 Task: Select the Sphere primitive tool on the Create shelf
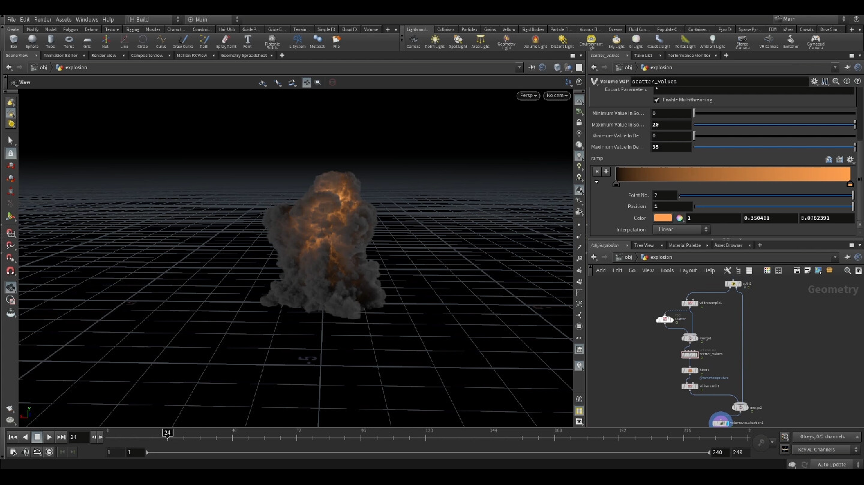[31, 40]
